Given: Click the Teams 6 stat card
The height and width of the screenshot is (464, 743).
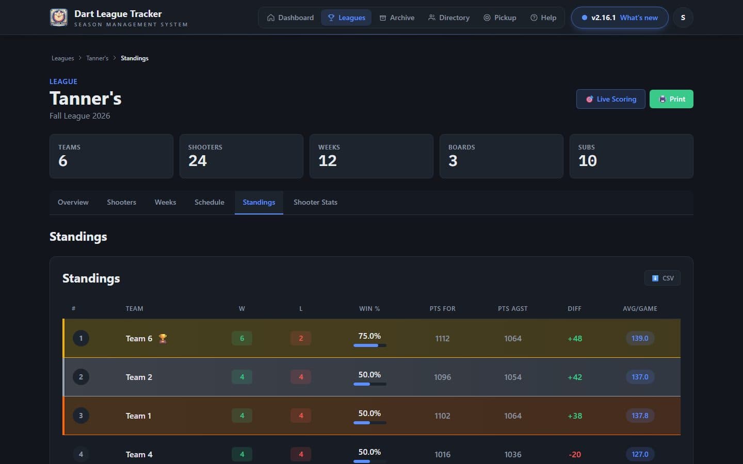Looking at the screenshot, I should tap(111, 156).
